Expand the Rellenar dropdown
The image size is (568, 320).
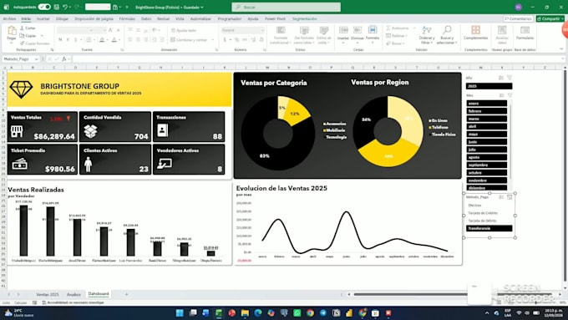pos(407,36)
